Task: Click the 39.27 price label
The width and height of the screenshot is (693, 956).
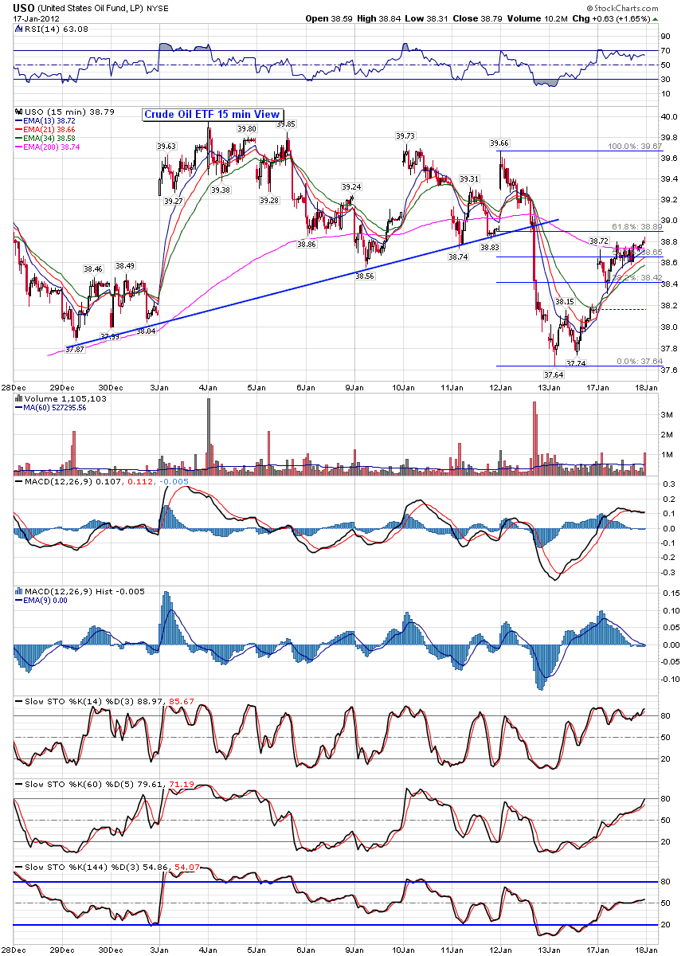Action: [173, 202]
